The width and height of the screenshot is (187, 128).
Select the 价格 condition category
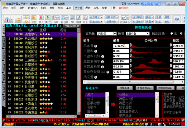click(90, 99)
